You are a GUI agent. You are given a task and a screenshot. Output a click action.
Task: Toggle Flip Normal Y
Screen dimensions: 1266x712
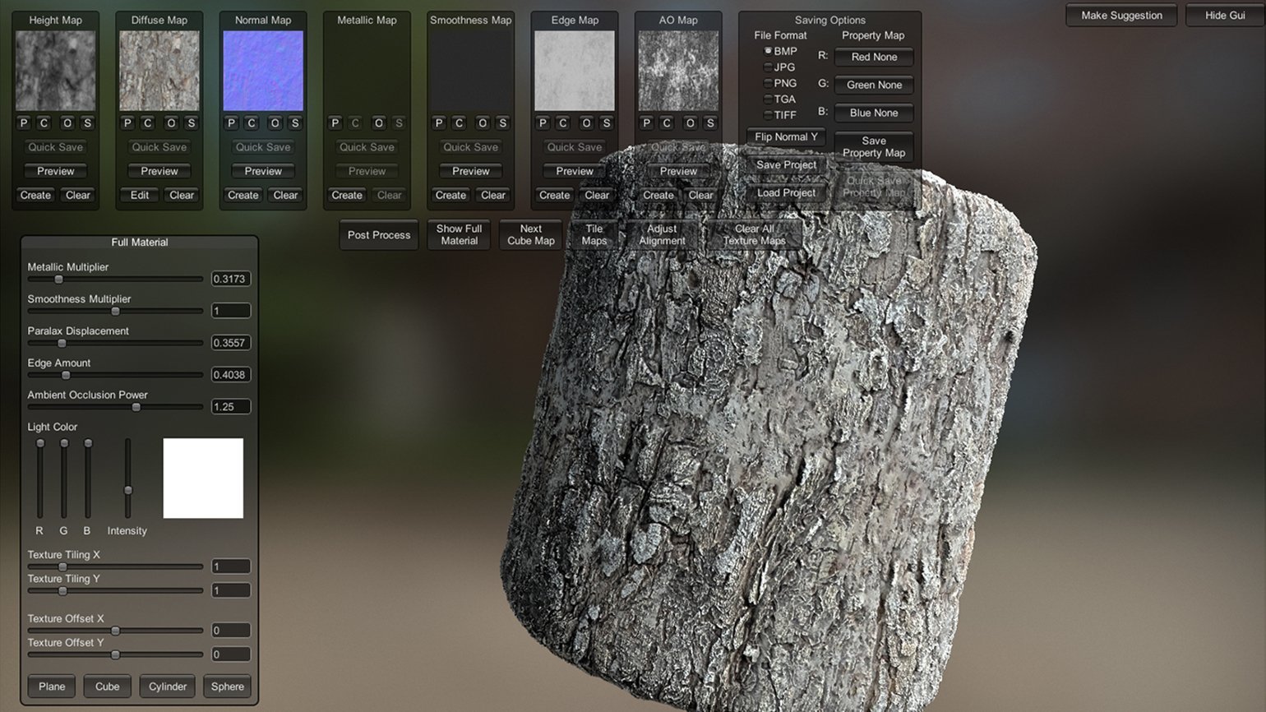click(x=786, y=137)
